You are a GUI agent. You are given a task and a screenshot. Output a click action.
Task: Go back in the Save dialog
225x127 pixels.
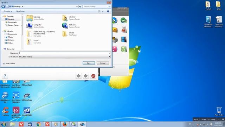[x=3, y=6]
